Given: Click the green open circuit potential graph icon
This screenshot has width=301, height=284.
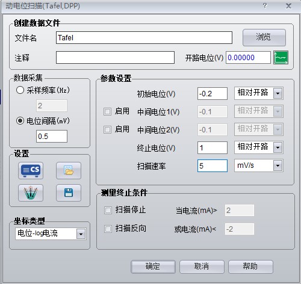Looking at the screenshot, I should (281, 58).
